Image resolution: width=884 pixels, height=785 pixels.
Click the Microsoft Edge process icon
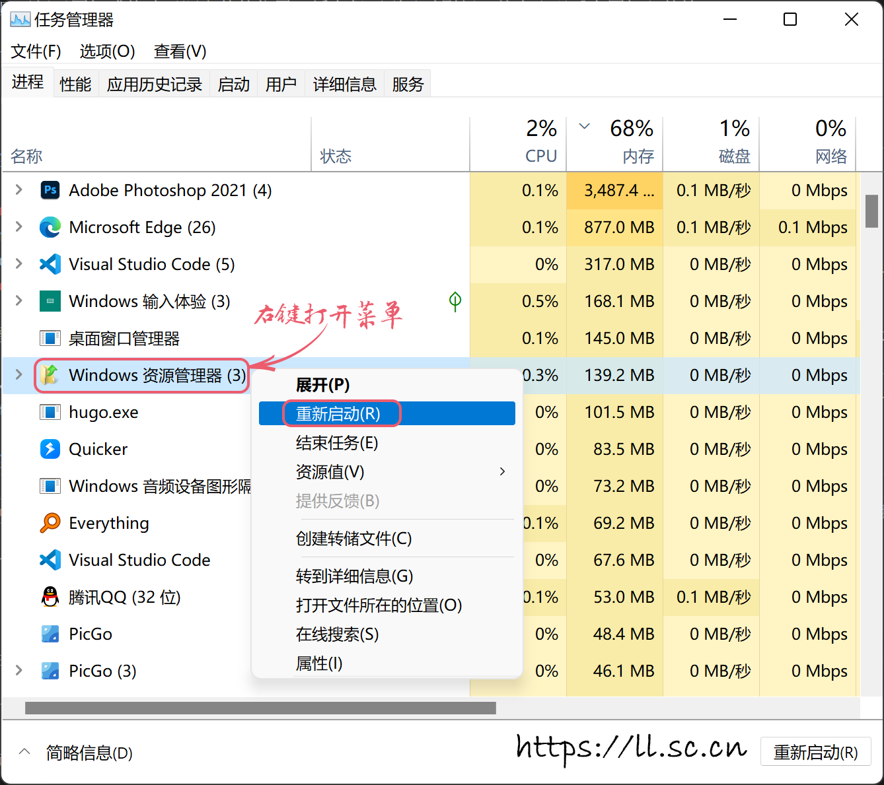(x=50, y=227)
